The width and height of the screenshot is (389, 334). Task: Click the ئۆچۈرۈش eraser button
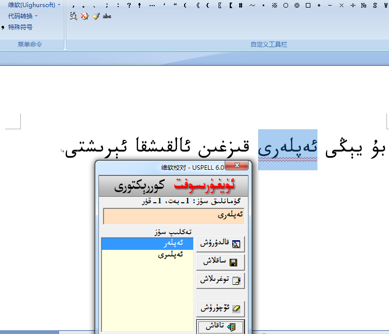[220, 308]
